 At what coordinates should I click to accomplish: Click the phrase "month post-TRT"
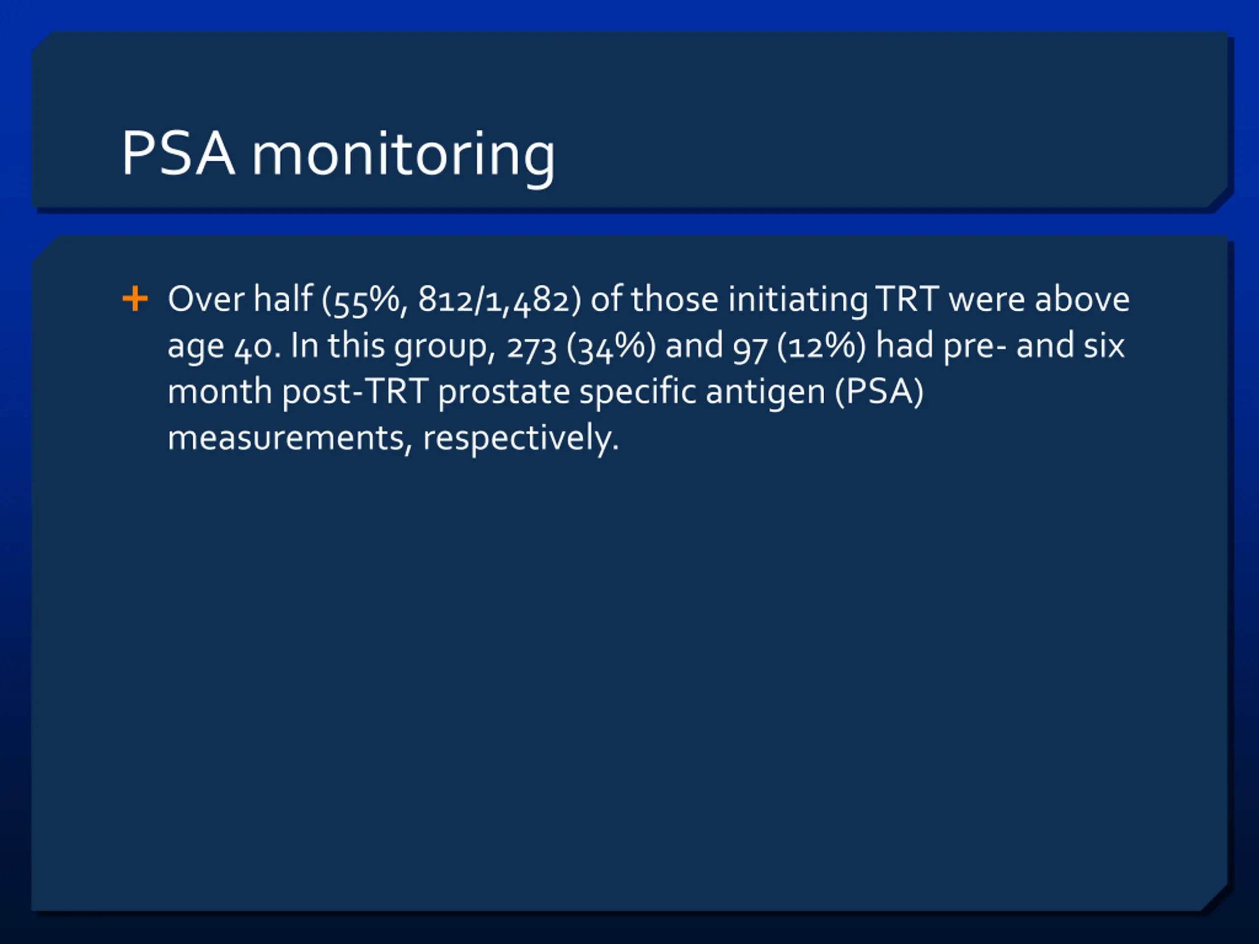click(x=298, y=392)
